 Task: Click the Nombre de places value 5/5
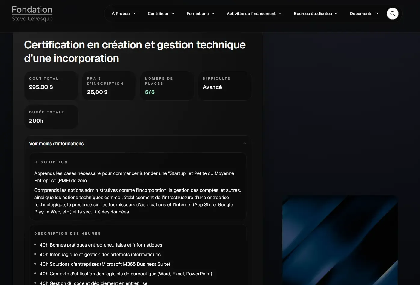pos(150,92)
